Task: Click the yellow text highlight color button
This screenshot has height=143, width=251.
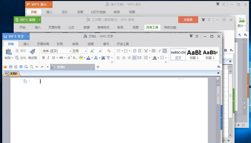Action: point(81,57)
